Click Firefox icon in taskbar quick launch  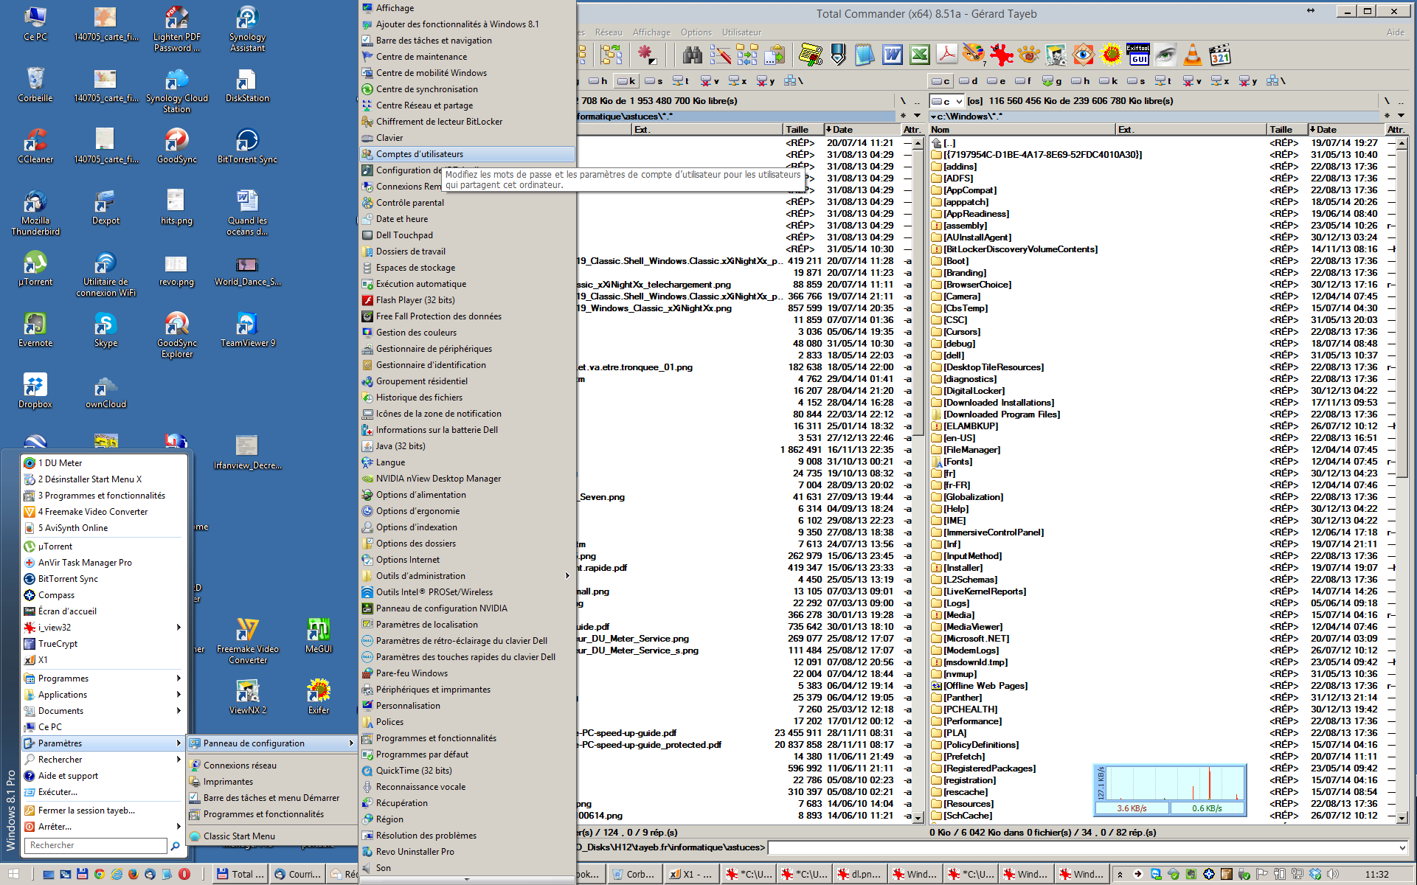click(x=134, y=874)
